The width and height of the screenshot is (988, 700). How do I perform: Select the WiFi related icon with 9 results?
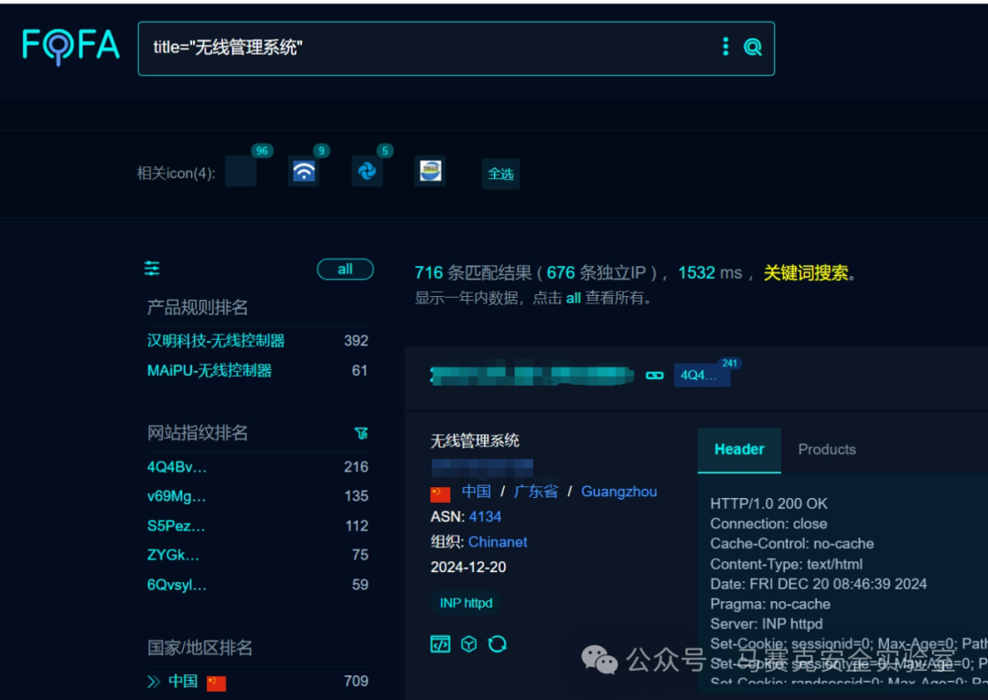coord(304,171)
